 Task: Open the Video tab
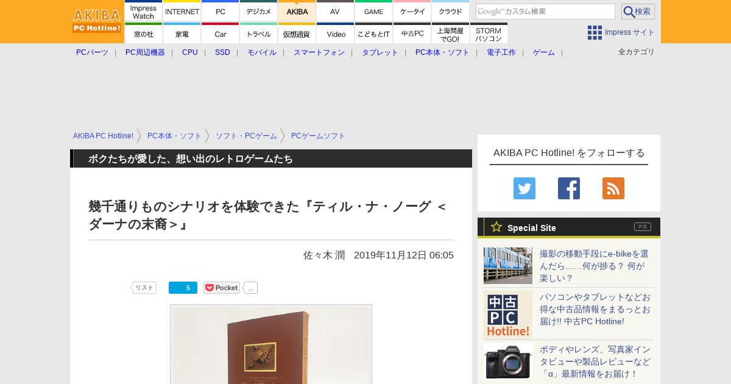pos(335,34)
